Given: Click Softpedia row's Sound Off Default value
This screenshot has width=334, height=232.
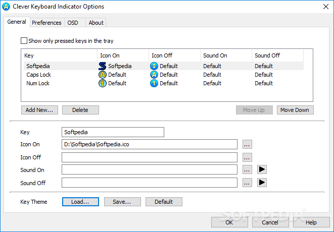Looking at the screenshot, I should (264, 66).
